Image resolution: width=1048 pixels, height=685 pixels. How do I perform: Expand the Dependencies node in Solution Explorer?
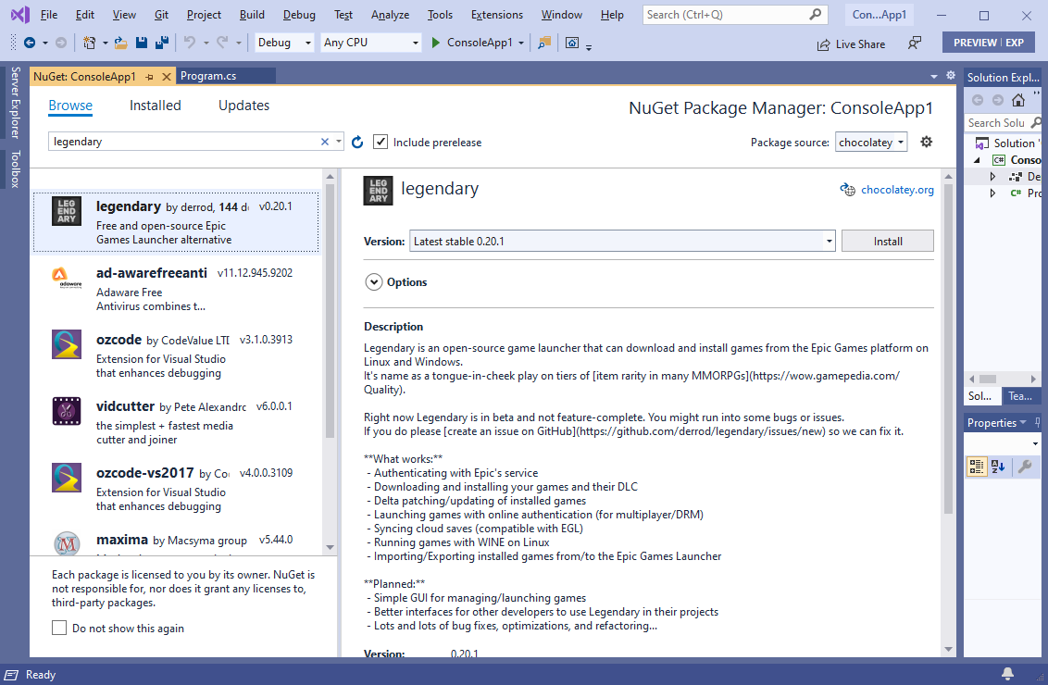992,177
